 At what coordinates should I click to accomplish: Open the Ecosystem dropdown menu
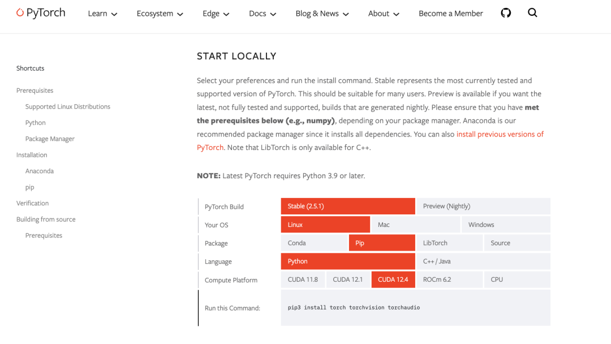(160, 14)
